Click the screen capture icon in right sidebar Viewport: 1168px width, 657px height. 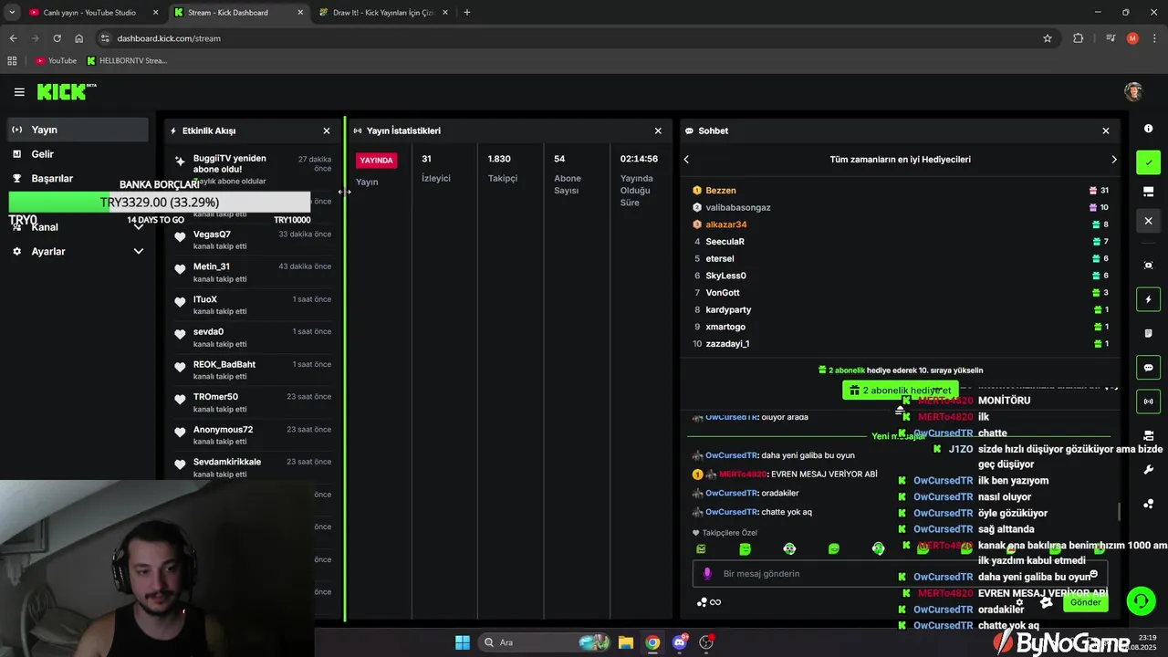tap(1148, 265)
